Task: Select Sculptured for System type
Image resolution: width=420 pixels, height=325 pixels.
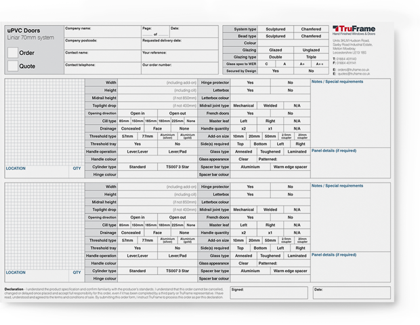Action: click(275, 29)
